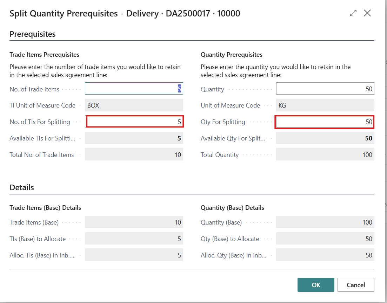
Task: Click the Qty (Base) to Allocate value
Action: [x=325, y=239]
